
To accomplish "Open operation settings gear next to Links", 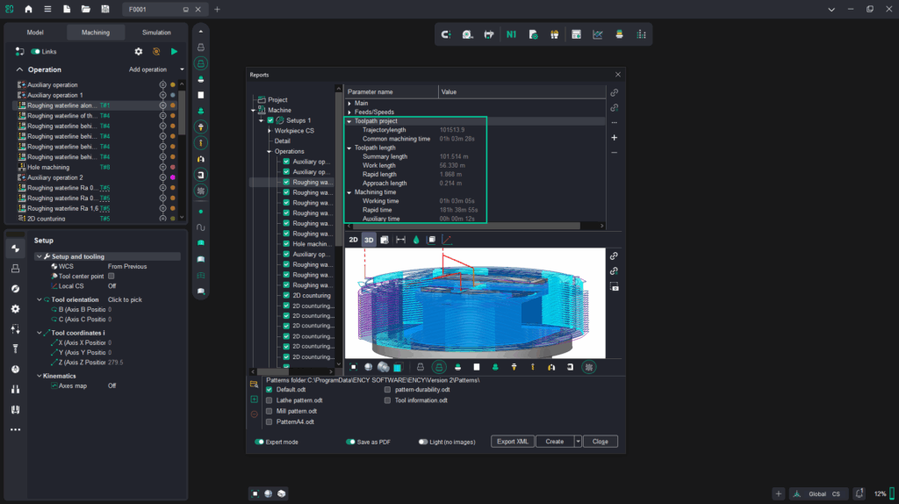I will 138,52.
